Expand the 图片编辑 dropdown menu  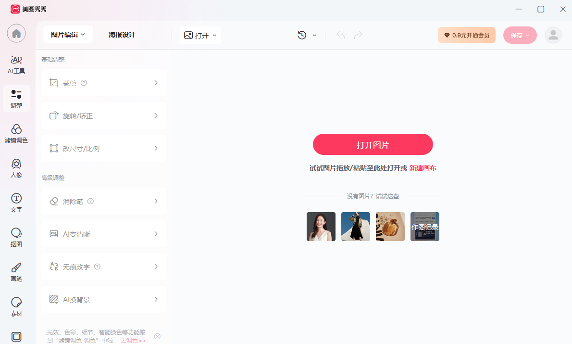(68, 35)
